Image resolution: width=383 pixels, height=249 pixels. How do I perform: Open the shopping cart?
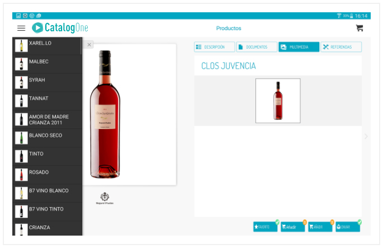click(x=360, y=28)
